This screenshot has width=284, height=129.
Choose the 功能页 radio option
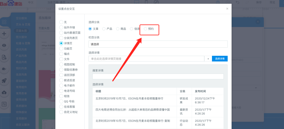pos(61,49)
